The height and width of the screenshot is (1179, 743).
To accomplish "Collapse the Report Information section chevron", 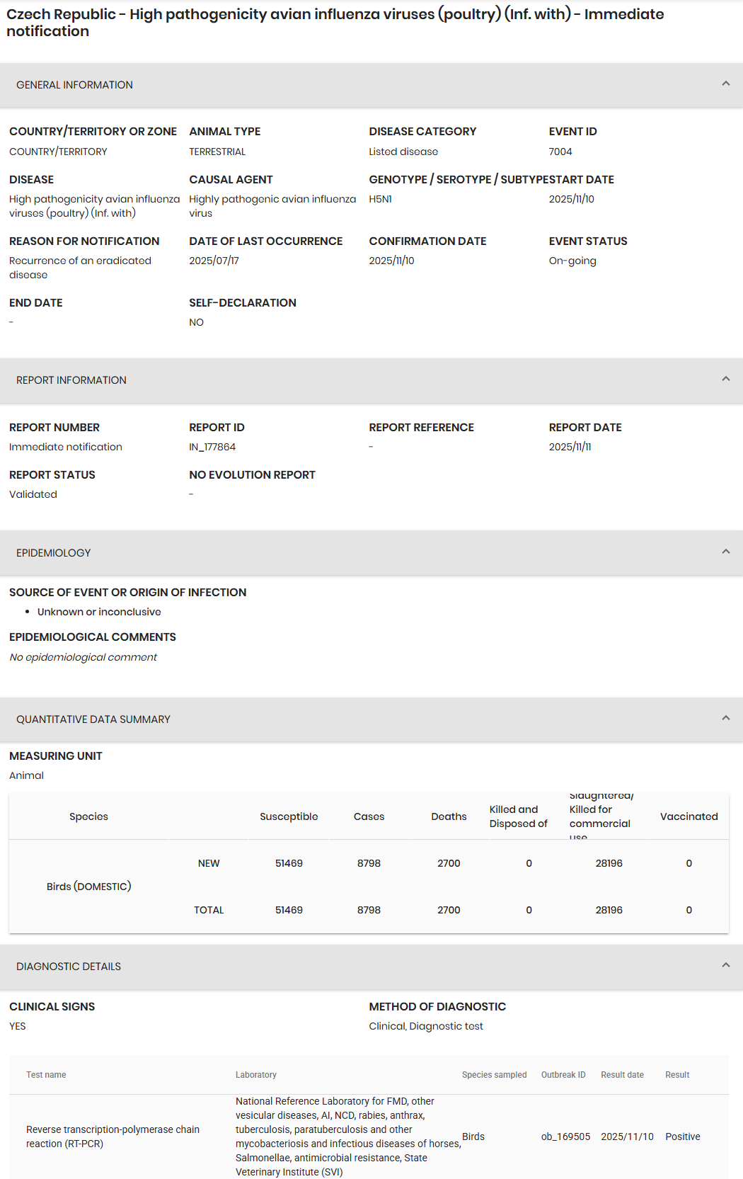I will [725, 379].
